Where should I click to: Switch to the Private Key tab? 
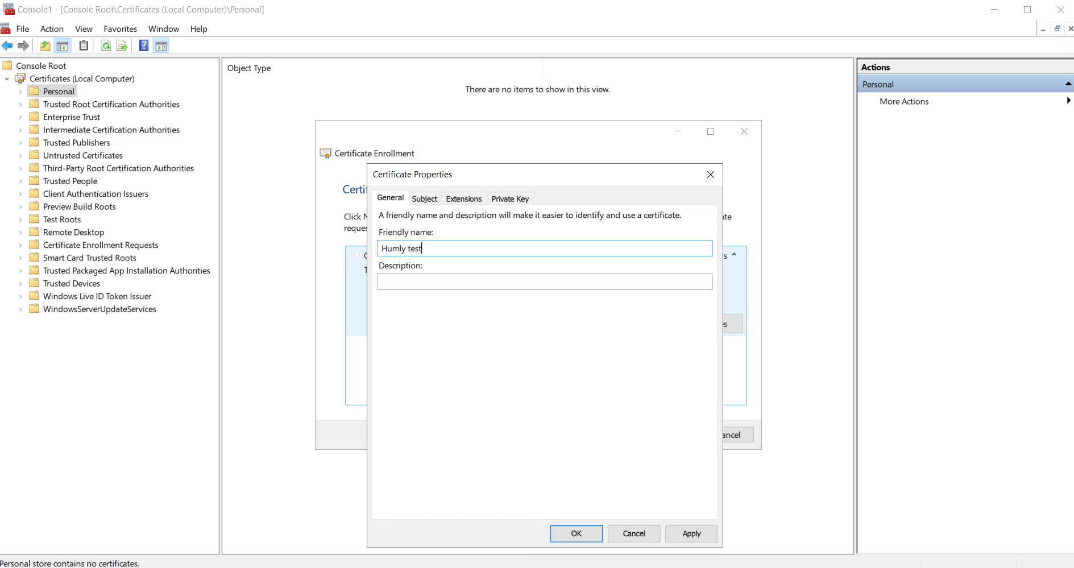coord(510,199)
